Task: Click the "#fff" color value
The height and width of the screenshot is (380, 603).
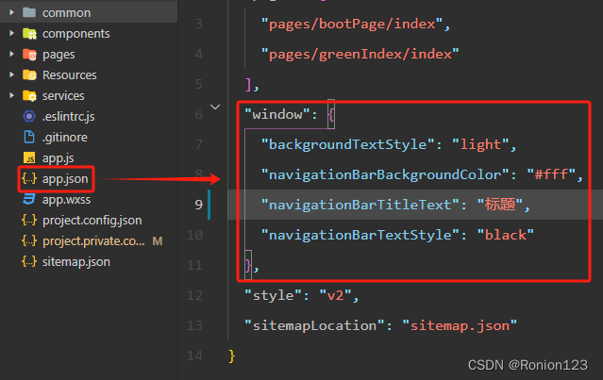Action: coord(551,174)
